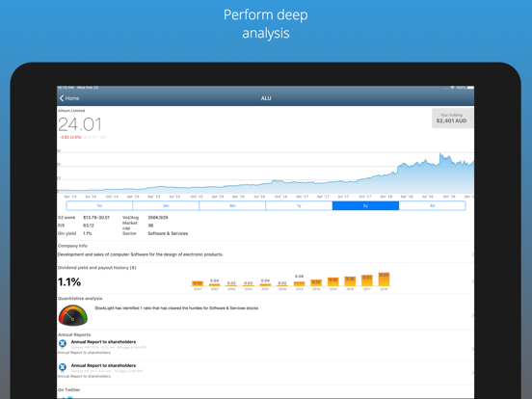Click the ALU title in header

click(x=266, y=98)
